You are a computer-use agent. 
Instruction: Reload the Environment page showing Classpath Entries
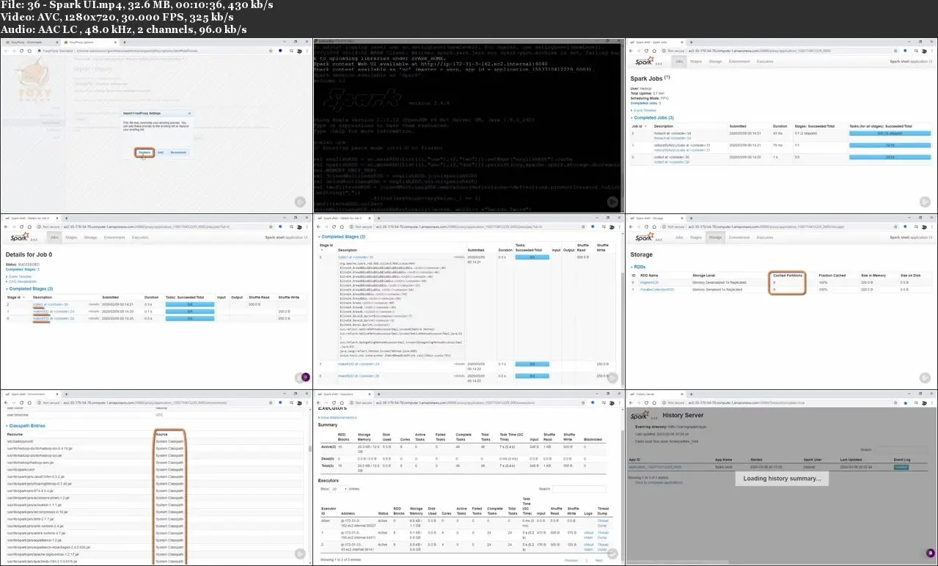pos(21,403)
